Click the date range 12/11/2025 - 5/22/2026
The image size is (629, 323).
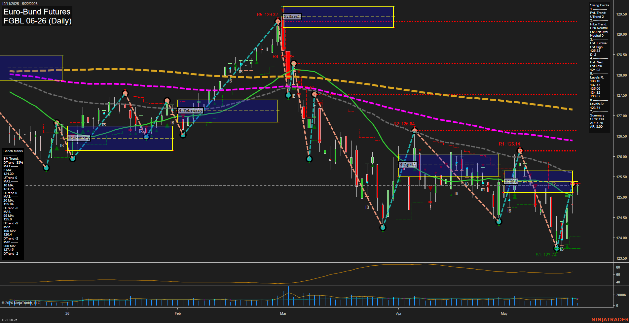[x=20, y=4]
